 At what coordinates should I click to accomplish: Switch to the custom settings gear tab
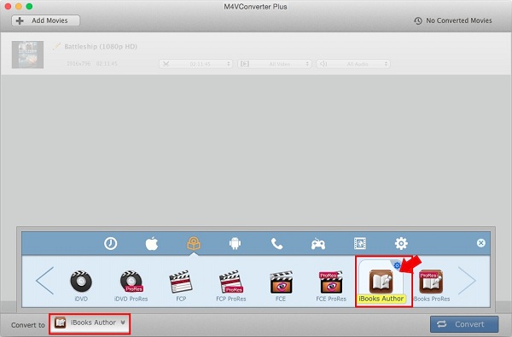tap(401, 244)
